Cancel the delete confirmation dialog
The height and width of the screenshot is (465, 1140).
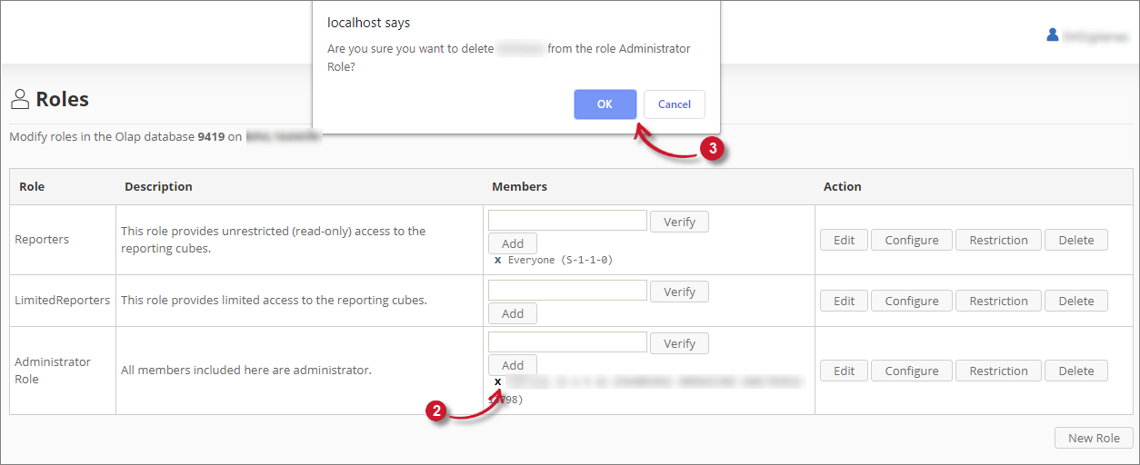(x=675, y=104)
